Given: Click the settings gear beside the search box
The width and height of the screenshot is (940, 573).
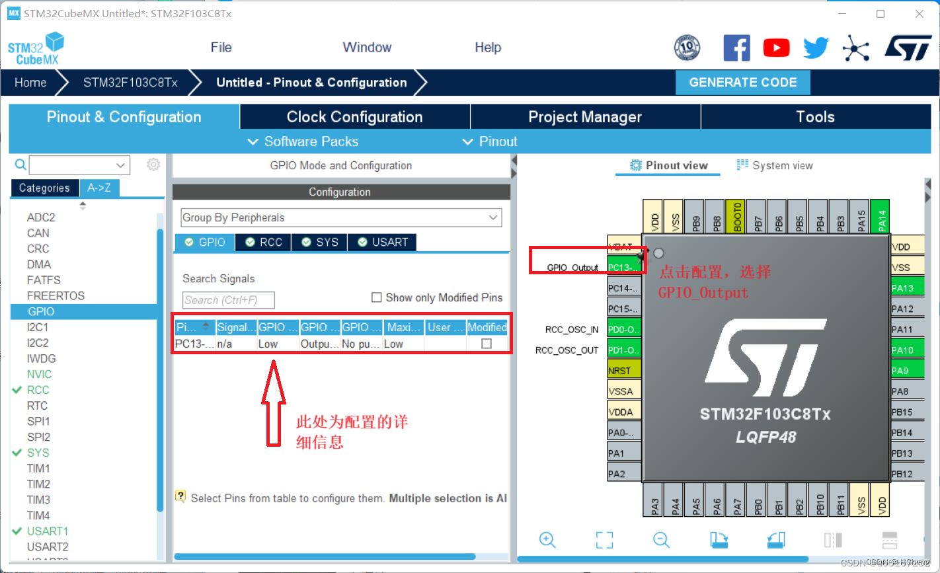Looking at the screenshot, I should pyautogui.click(x=153, y=165).
